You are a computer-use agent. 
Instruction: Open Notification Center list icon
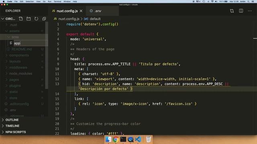coord(253,2)
